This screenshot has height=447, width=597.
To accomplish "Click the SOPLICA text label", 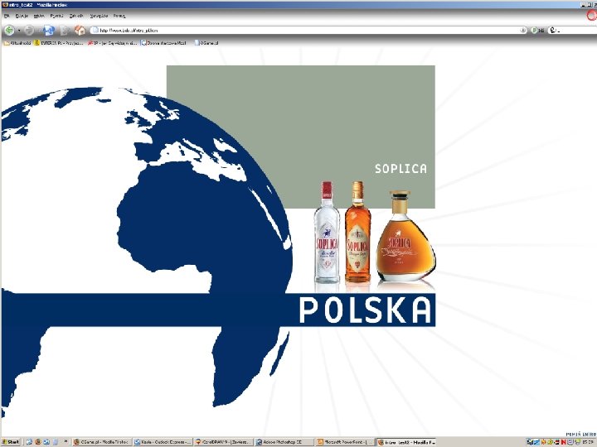I will click(400, 169).
